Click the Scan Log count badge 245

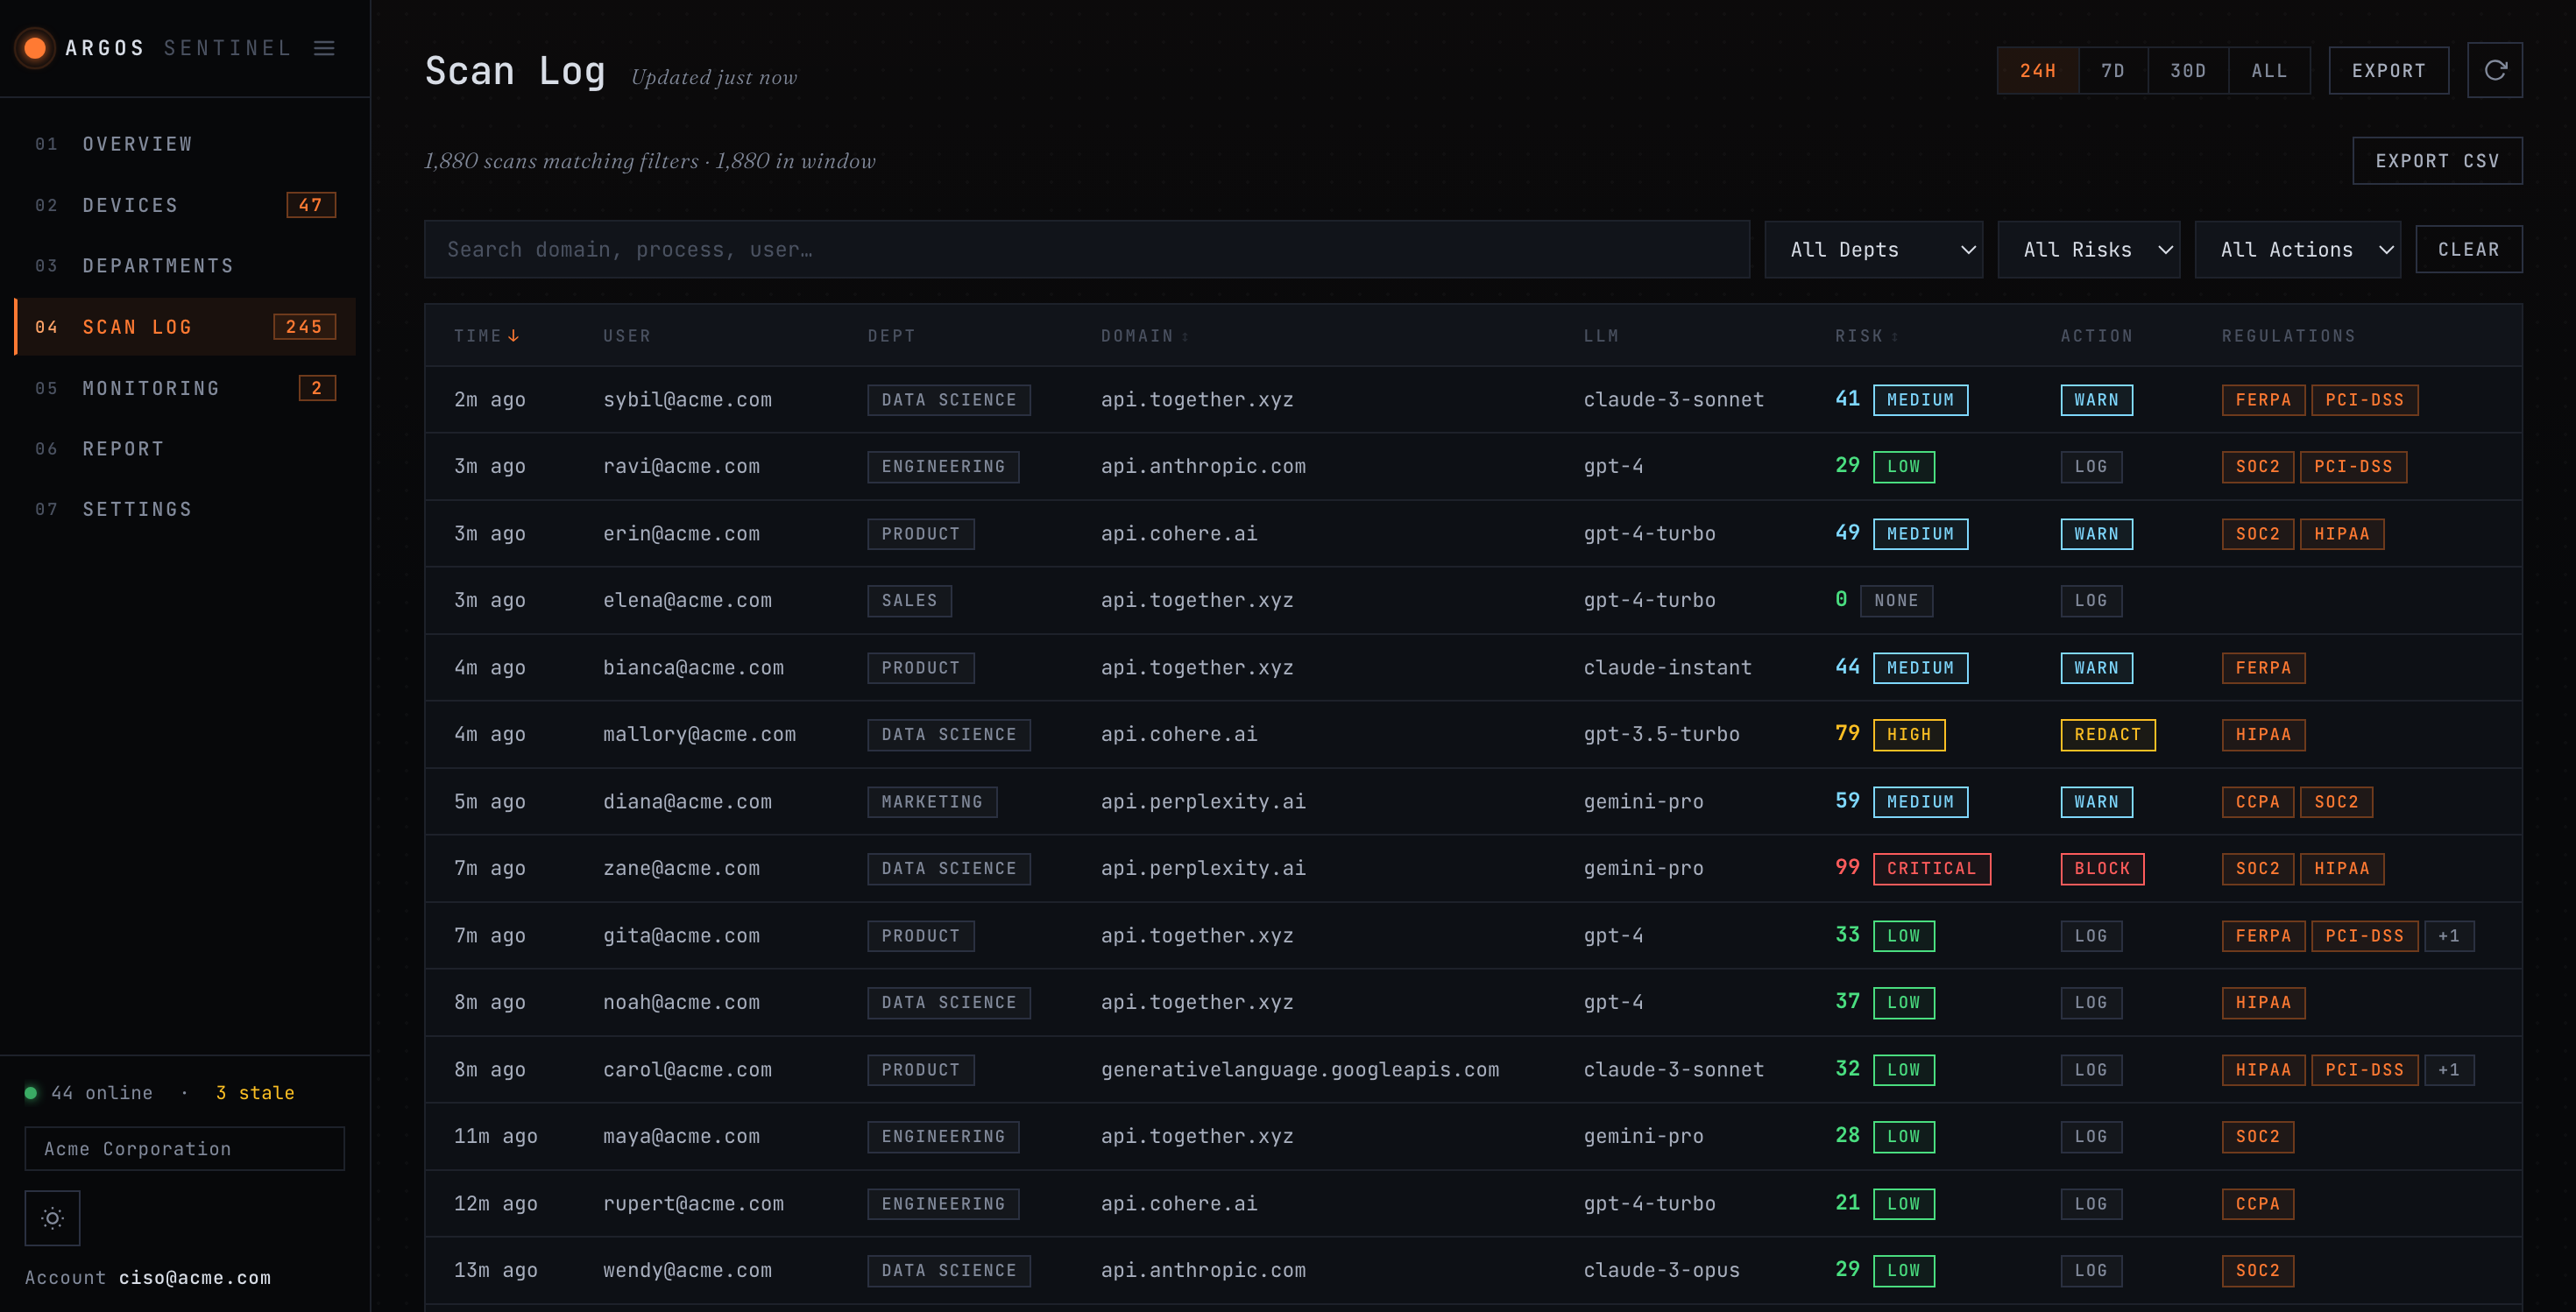[x=304, y=327]
